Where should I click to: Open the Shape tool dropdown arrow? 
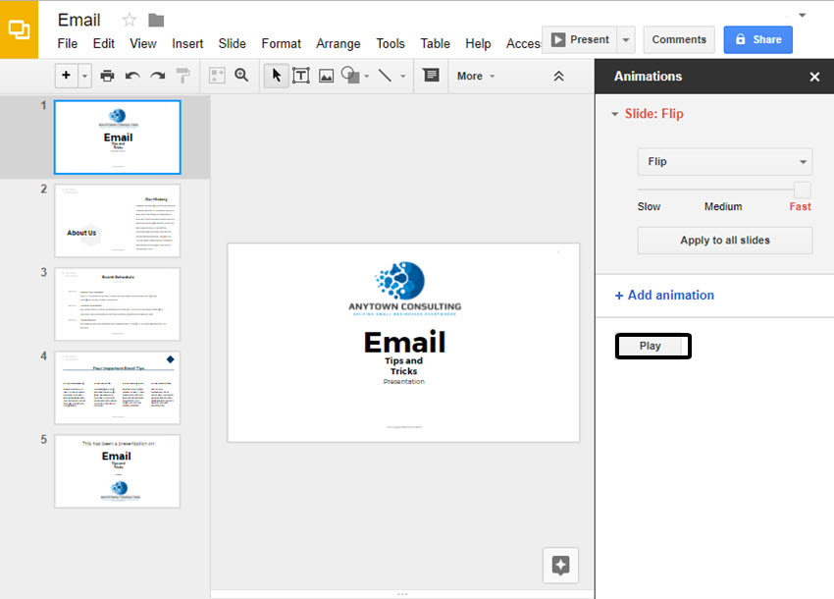[367, 77]
